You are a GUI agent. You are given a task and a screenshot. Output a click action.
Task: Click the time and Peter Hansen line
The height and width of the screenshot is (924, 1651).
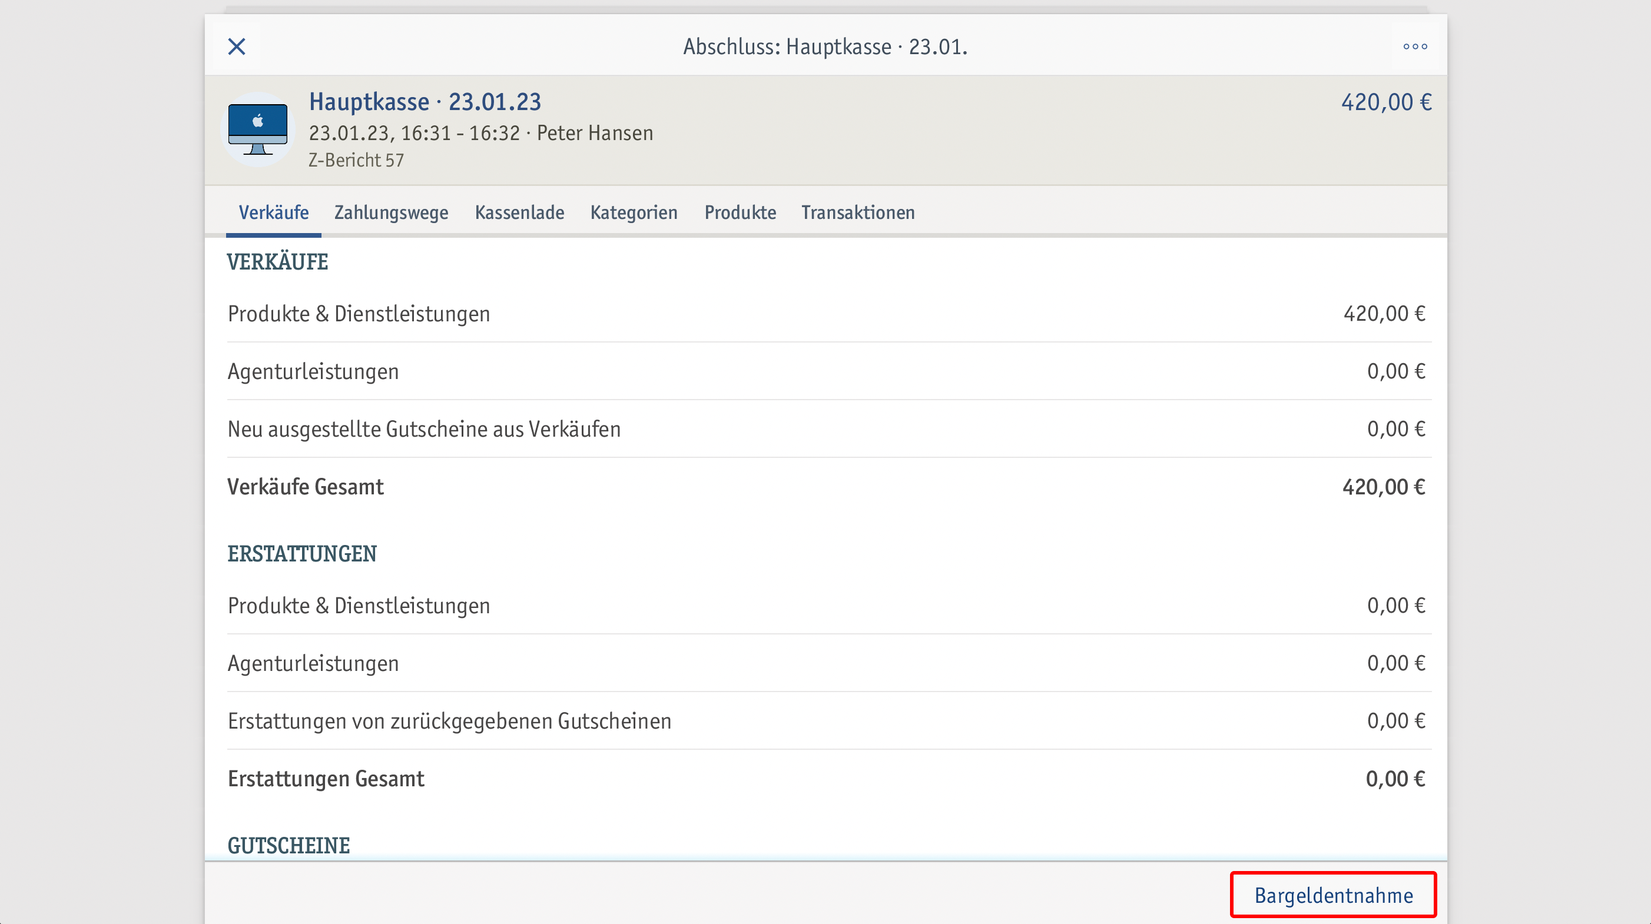tap(480, 132)
